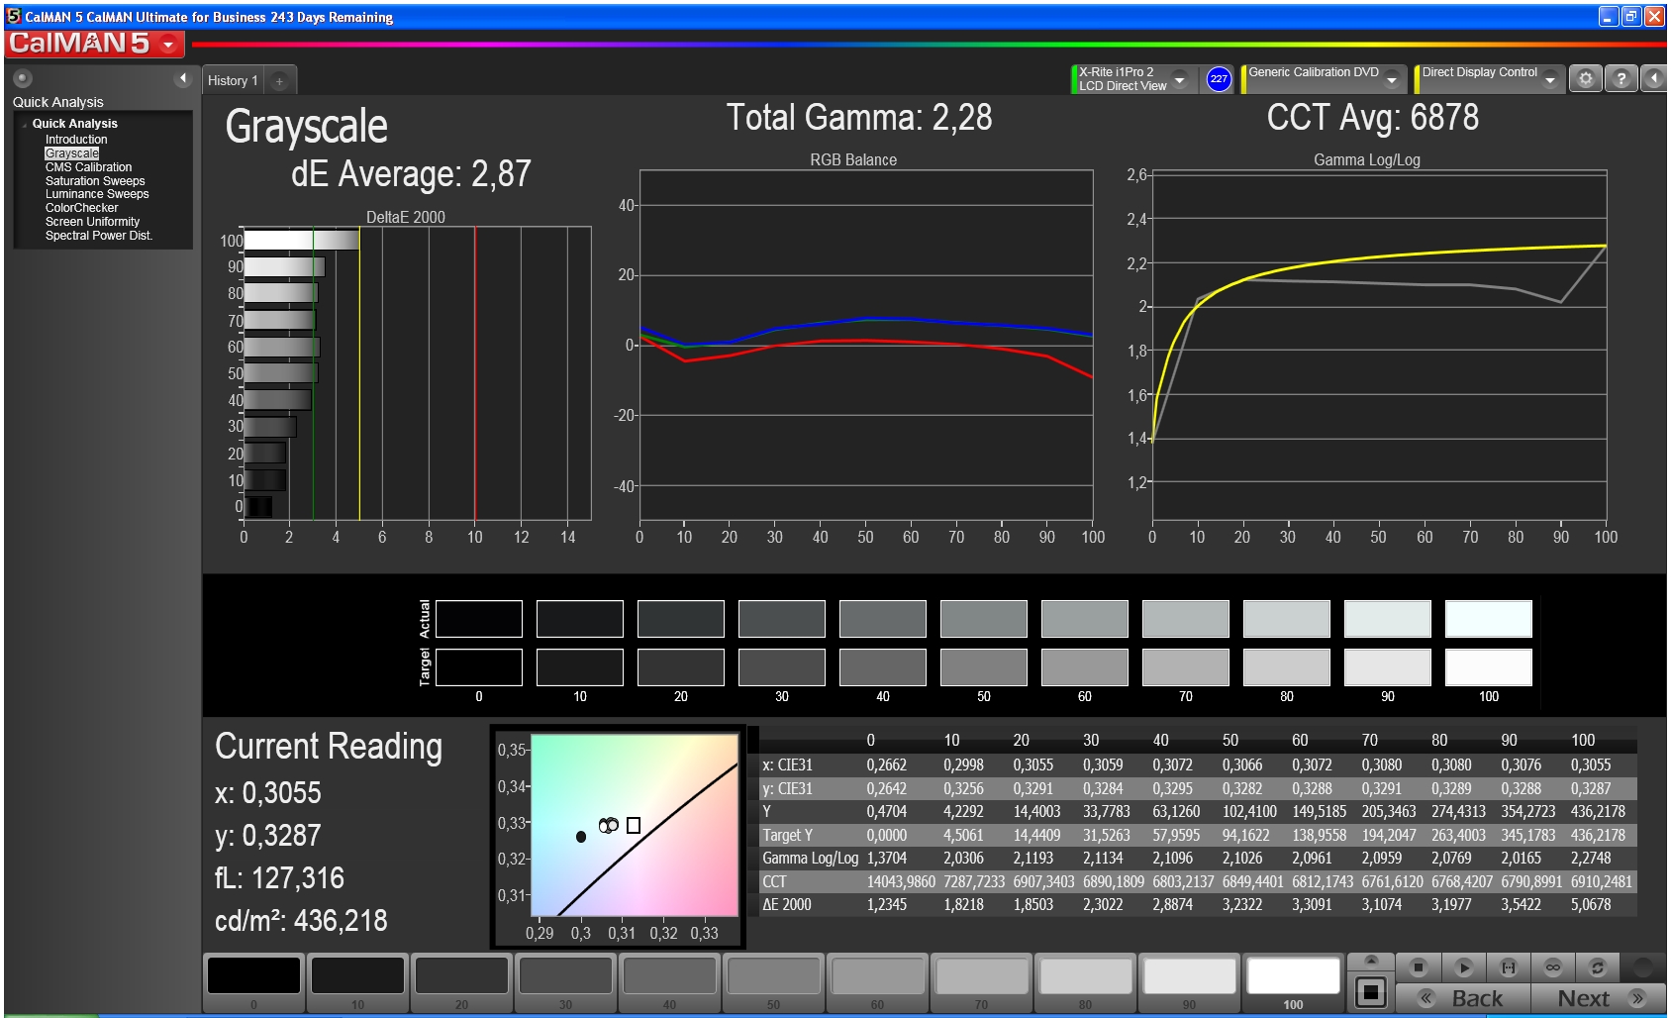Viewport: 1671px width, 1018px height.
Task: Select Grayscale in the workflow tree
Action: tap(71, 153)
